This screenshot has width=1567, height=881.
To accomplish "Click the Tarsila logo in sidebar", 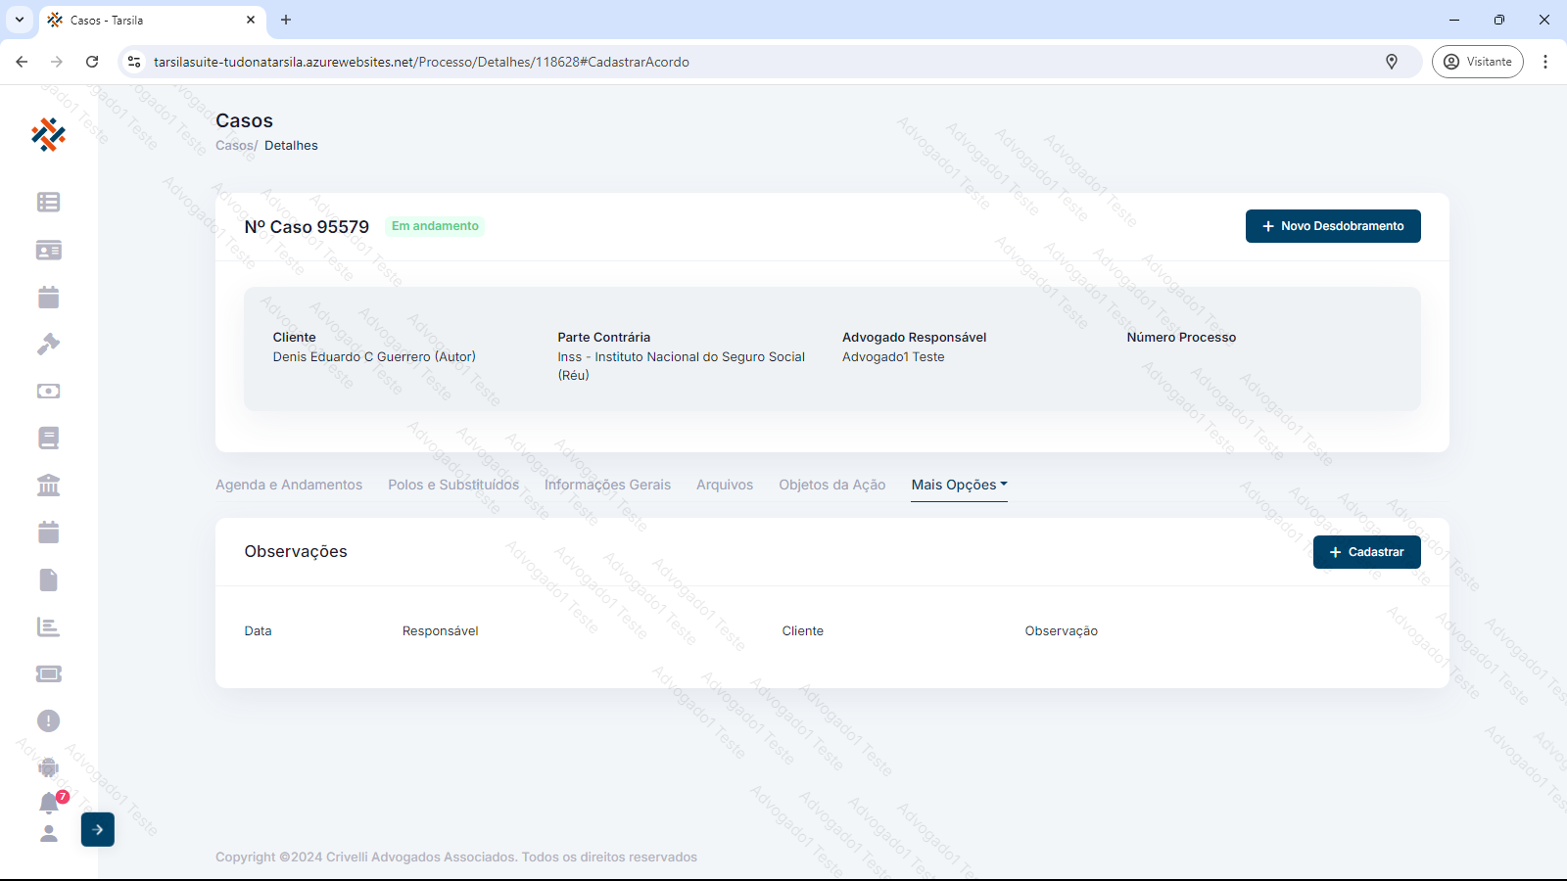I will [x=48, y=135].
